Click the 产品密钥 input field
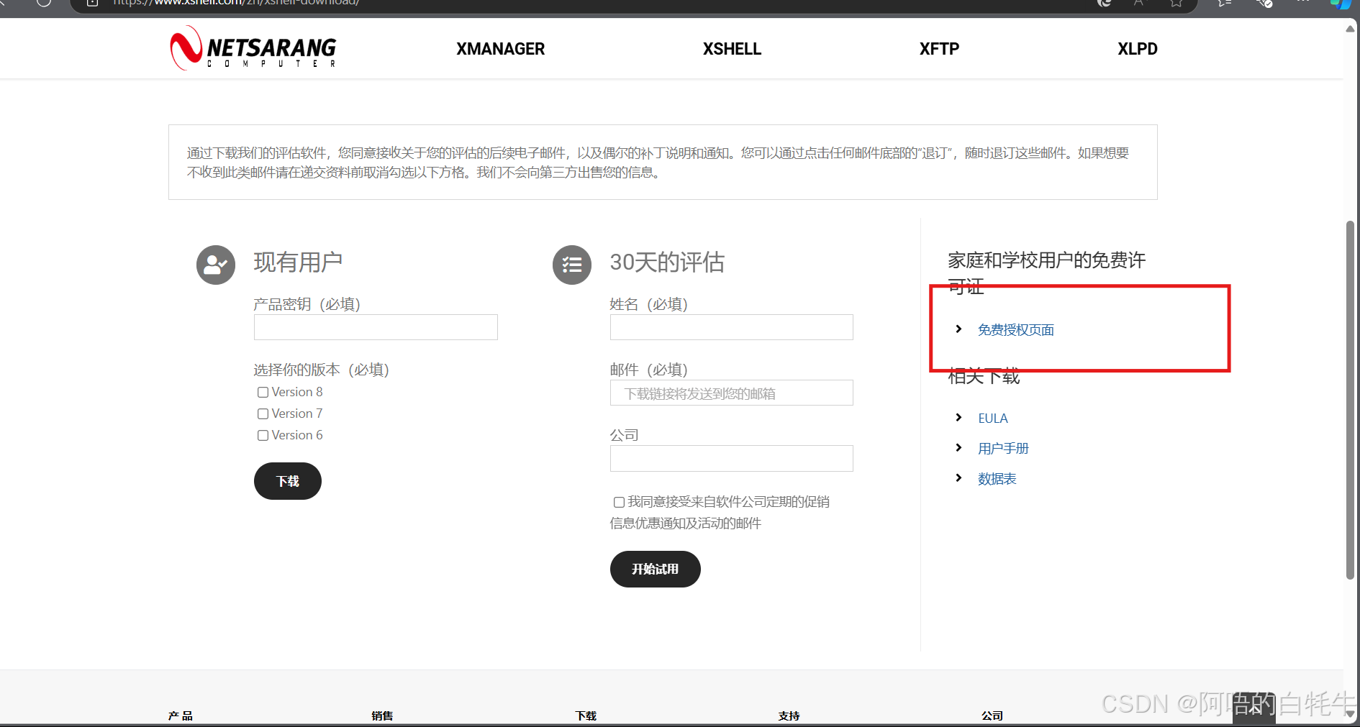1360x727 pixels. click(x=376, y=327)
